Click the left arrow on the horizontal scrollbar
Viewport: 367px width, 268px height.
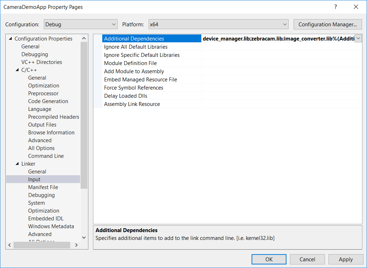9,245
